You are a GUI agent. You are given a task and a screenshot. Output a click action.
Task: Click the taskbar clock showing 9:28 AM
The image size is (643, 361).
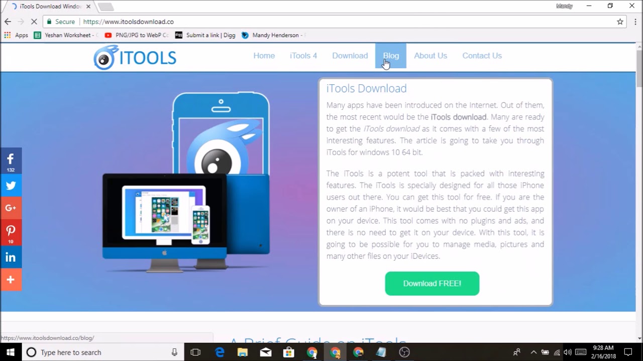click(x=603, y=352)
